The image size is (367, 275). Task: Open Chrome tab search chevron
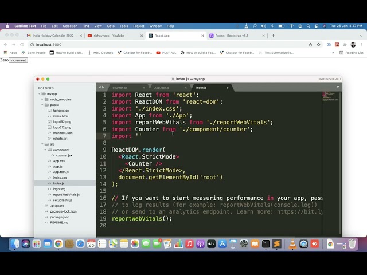pyautogui.click(x=361, y=36)
